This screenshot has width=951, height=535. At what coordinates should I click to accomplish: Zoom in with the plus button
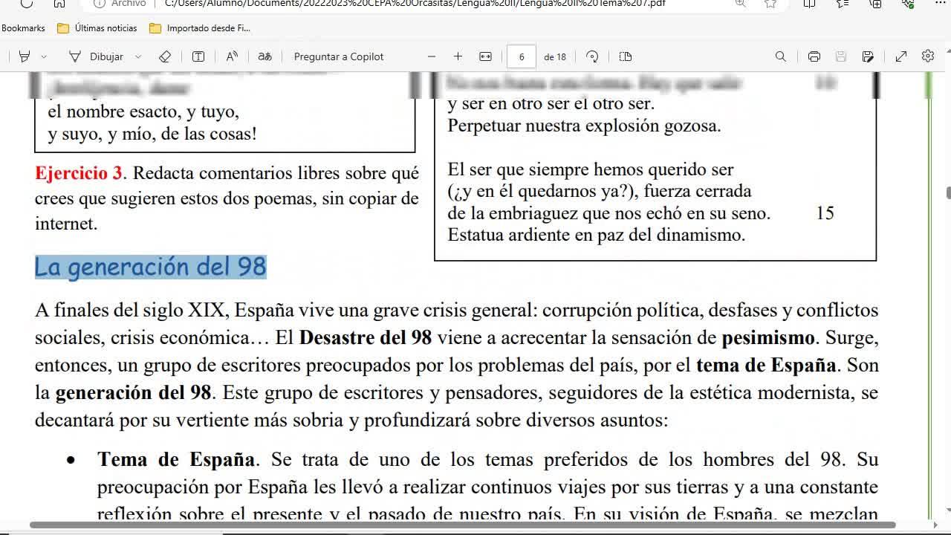[x=458, y=56]
